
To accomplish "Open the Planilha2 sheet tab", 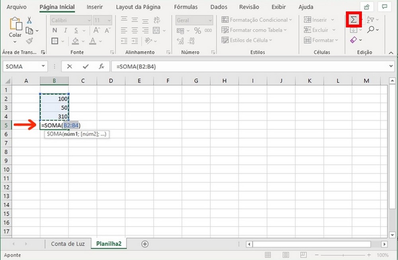I will (x=109, y=243).
